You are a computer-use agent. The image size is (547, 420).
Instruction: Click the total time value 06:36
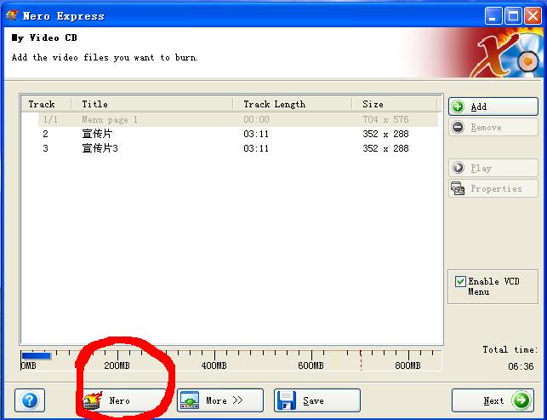tap(521, 366)
